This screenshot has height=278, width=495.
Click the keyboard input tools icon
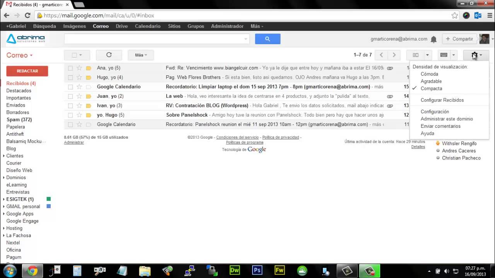[x=444, y=55]
